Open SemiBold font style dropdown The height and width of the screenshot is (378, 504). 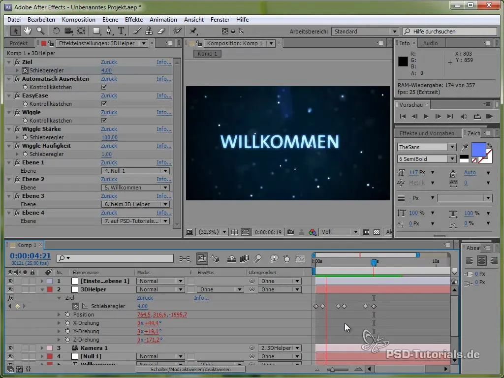click(x=427, y=159)
